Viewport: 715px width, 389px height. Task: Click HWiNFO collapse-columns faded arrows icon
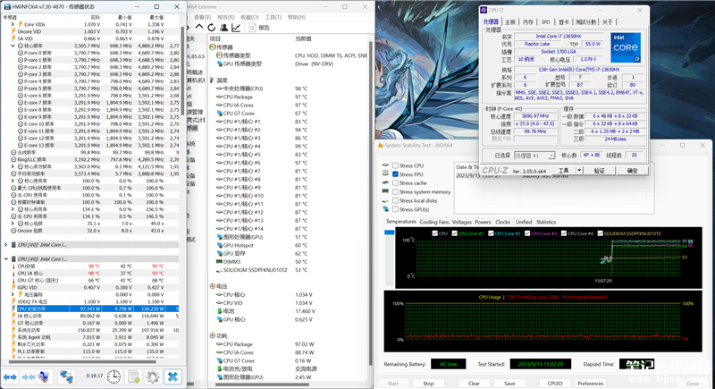click(29, 377)
